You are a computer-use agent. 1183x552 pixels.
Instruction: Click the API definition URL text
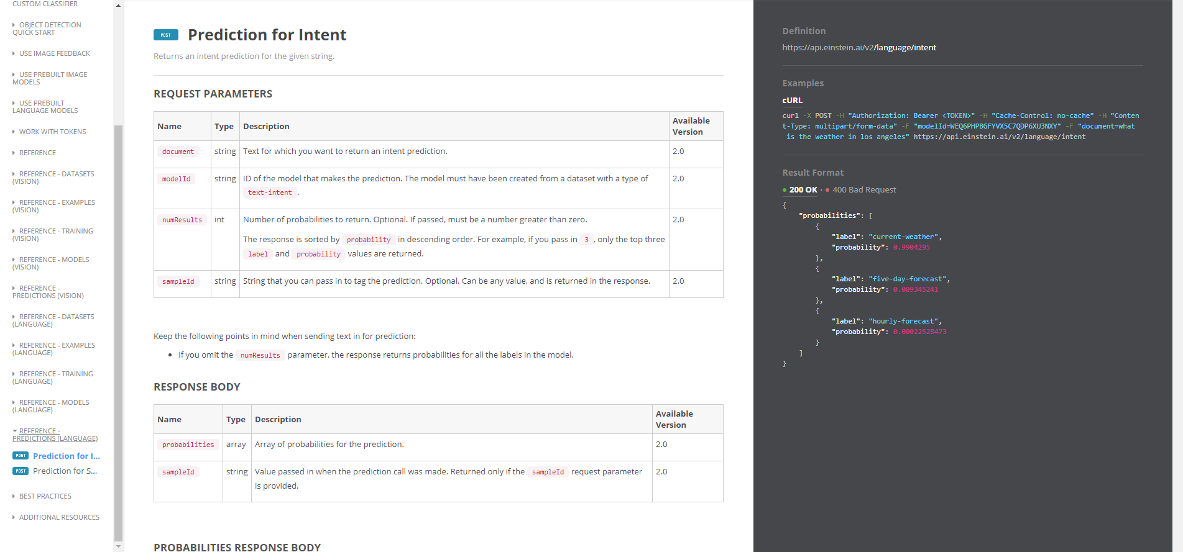coord(858,48)
